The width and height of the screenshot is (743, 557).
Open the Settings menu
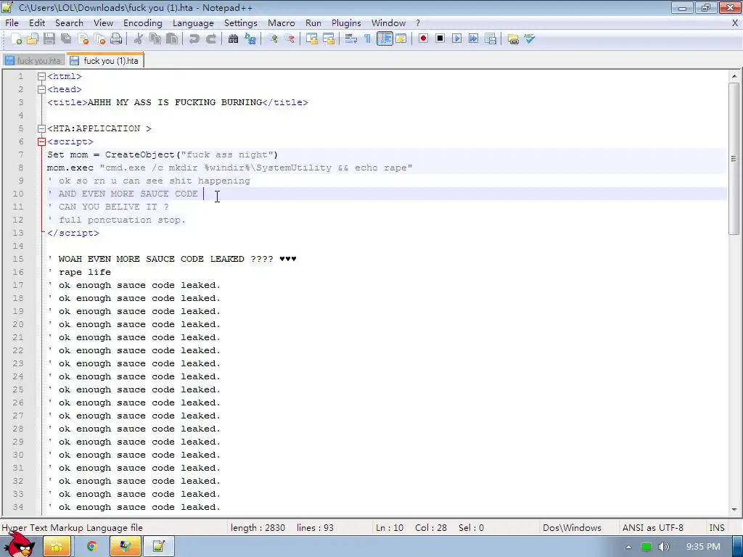tap(240, 22)
